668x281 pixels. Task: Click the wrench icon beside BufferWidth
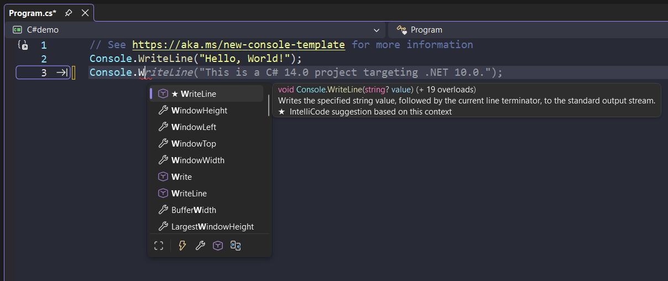(x=163, y=210)
